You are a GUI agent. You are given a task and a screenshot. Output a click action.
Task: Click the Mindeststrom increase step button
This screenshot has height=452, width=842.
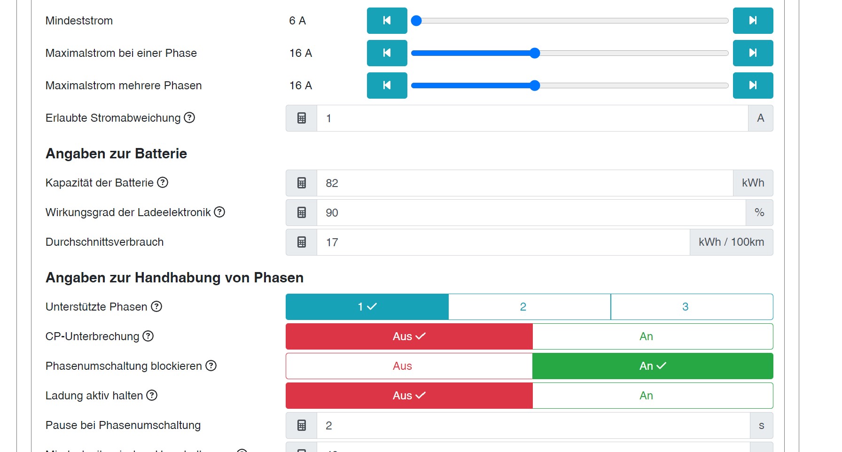[x=753, y=21]
